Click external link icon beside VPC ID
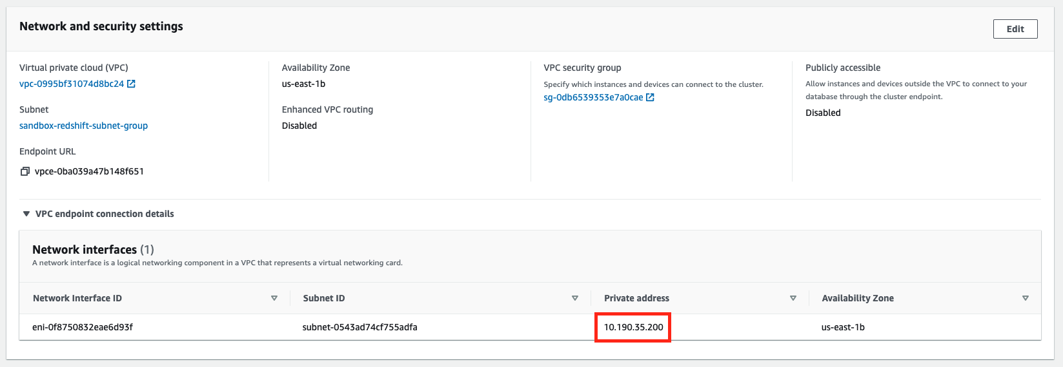Screen dimensions: 1063x367 [x=131, y=84]
